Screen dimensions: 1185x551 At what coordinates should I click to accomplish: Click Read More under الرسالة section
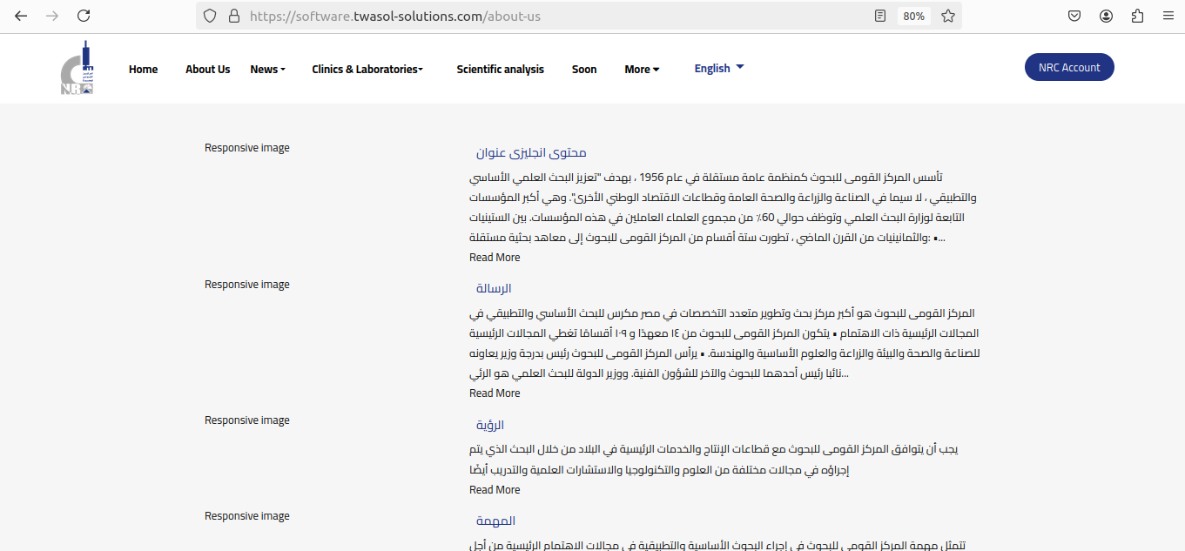coord(495,393)
